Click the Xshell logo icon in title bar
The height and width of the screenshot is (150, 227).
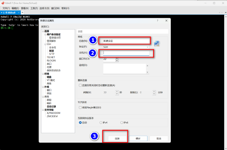coord(3,3)
